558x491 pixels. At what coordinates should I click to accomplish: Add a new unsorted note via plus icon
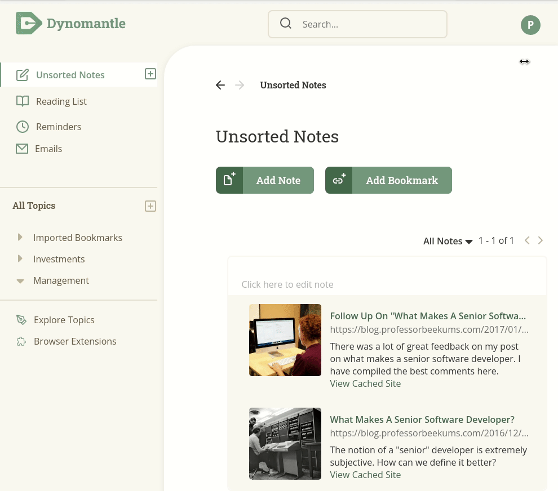(150, 74)
